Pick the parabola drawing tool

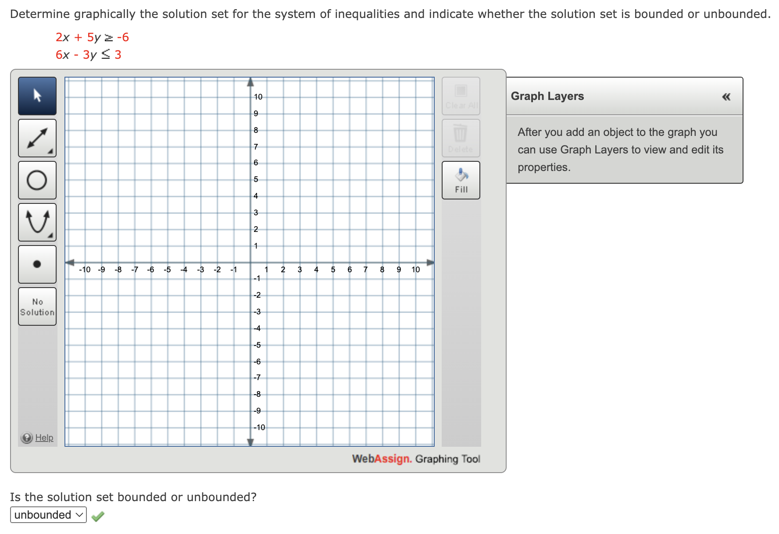37,222
